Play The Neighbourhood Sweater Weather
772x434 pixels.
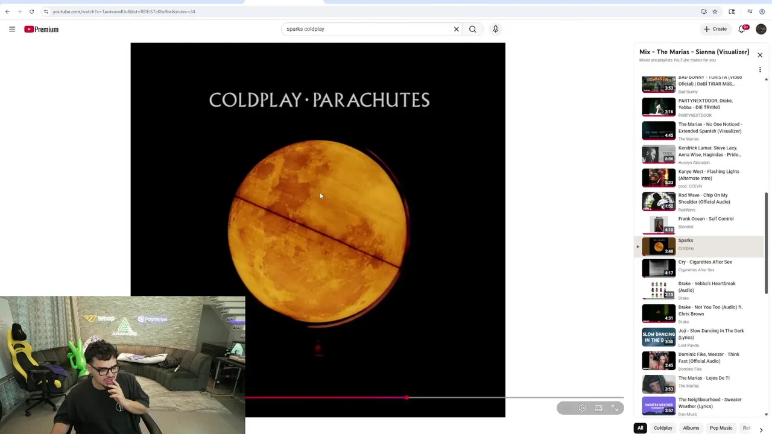[x=700, y=406]
